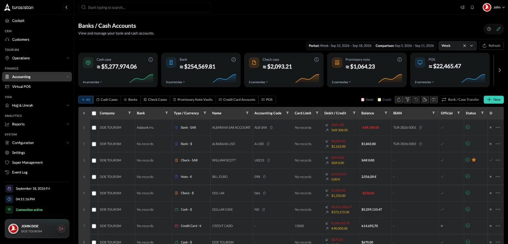Open the column chooser icon
This screenshot has width=508, height=244.
tap(433, 100)
